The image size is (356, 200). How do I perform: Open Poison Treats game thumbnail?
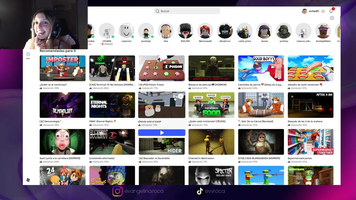coord(162,68)
